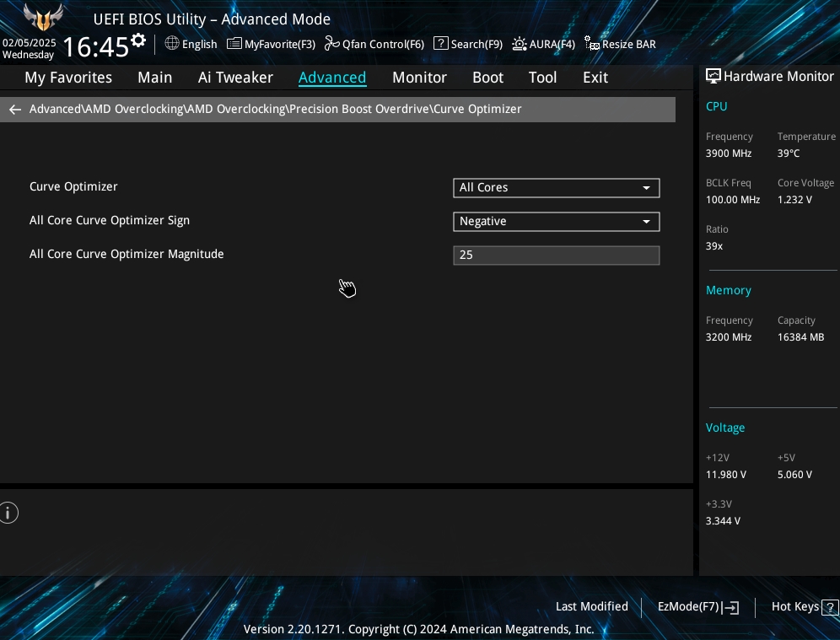Image resolution: width=840 pixels, height=640 pixels.
Task: Click CPU temperature 39°C value
Action: [x=788, y=153]
